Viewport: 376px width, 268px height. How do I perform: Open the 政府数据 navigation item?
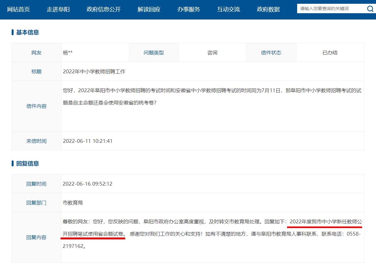click(x=268, y=9)
